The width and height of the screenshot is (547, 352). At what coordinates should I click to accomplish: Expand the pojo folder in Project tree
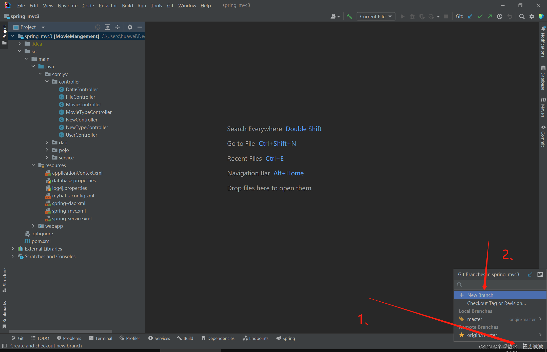tap(47, 150)
